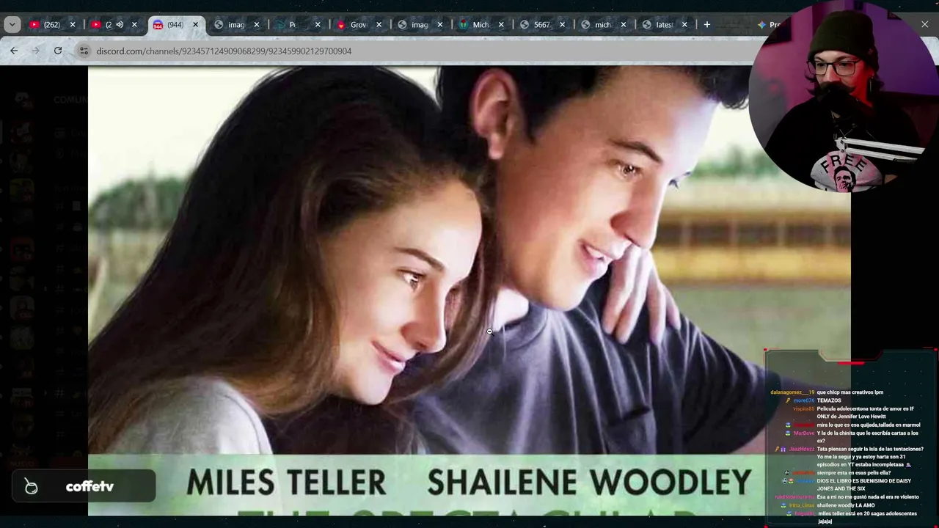Click the message "siempre esta en esas pelis ella?"

pos(855,473)
